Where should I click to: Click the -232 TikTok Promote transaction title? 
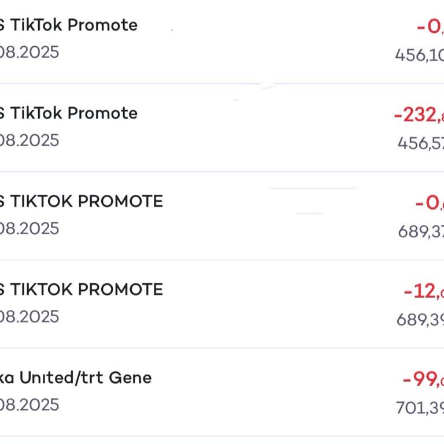pyautogui.click(x=68, y=113)
